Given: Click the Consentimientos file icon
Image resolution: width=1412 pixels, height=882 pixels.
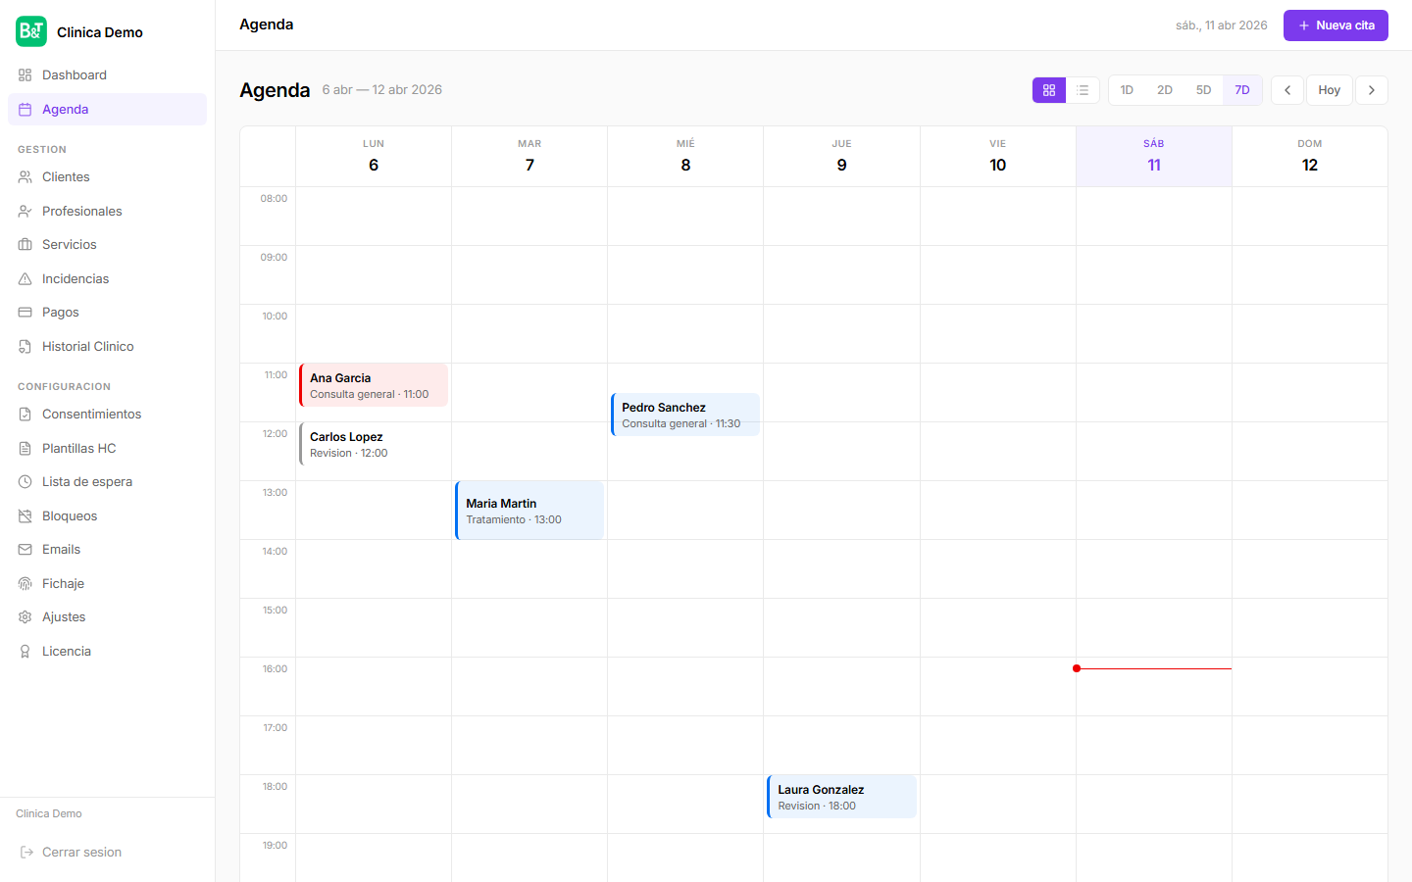Looking at the screenshot, I should (x=25, y=415).
